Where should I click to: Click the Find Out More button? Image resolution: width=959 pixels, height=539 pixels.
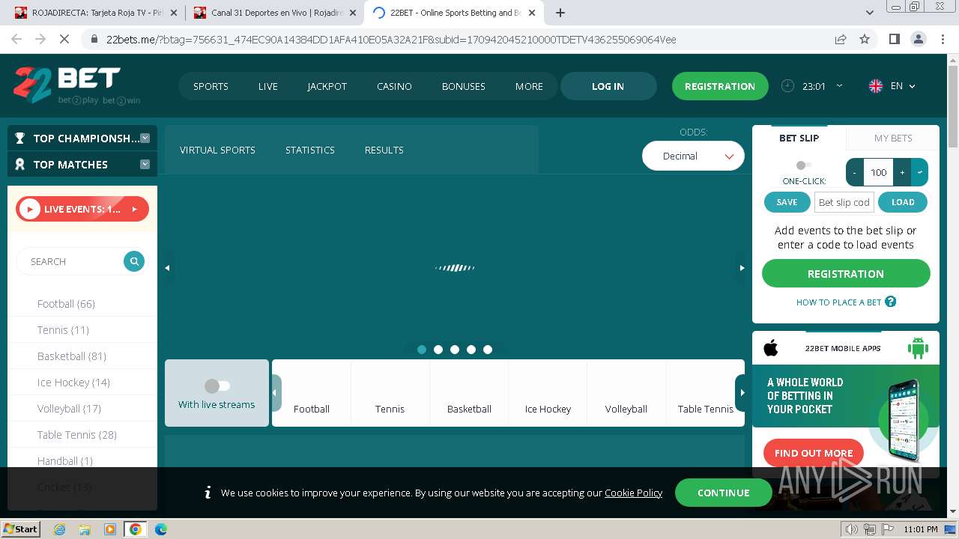(814, 453)
